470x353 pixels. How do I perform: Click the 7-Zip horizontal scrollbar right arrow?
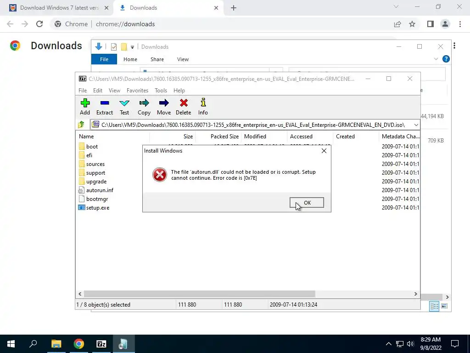pos(415,294)
